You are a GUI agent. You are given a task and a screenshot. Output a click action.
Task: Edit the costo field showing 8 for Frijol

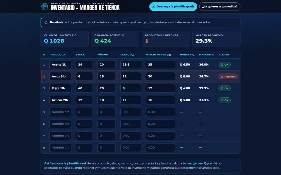point(131,88)
